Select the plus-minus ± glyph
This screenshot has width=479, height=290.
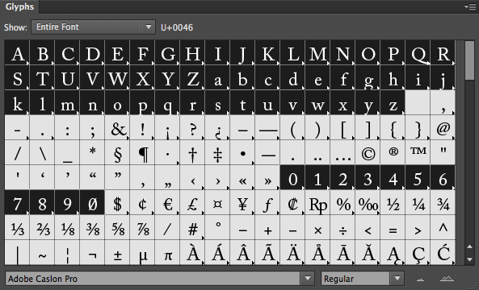(x=117, y=252)
